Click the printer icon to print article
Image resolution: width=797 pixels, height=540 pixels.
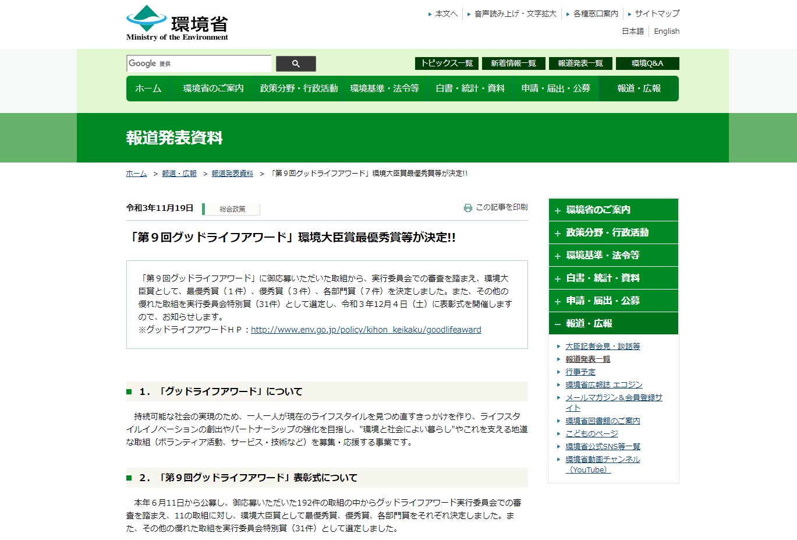click(x=467, y=208)
